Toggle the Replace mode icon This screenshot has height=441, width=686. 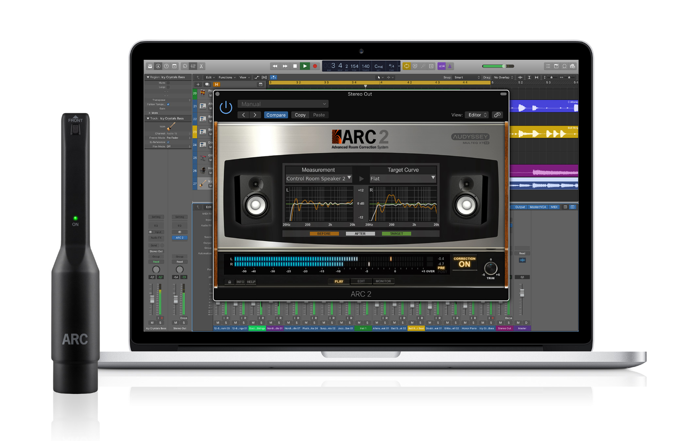coord(415,66)
